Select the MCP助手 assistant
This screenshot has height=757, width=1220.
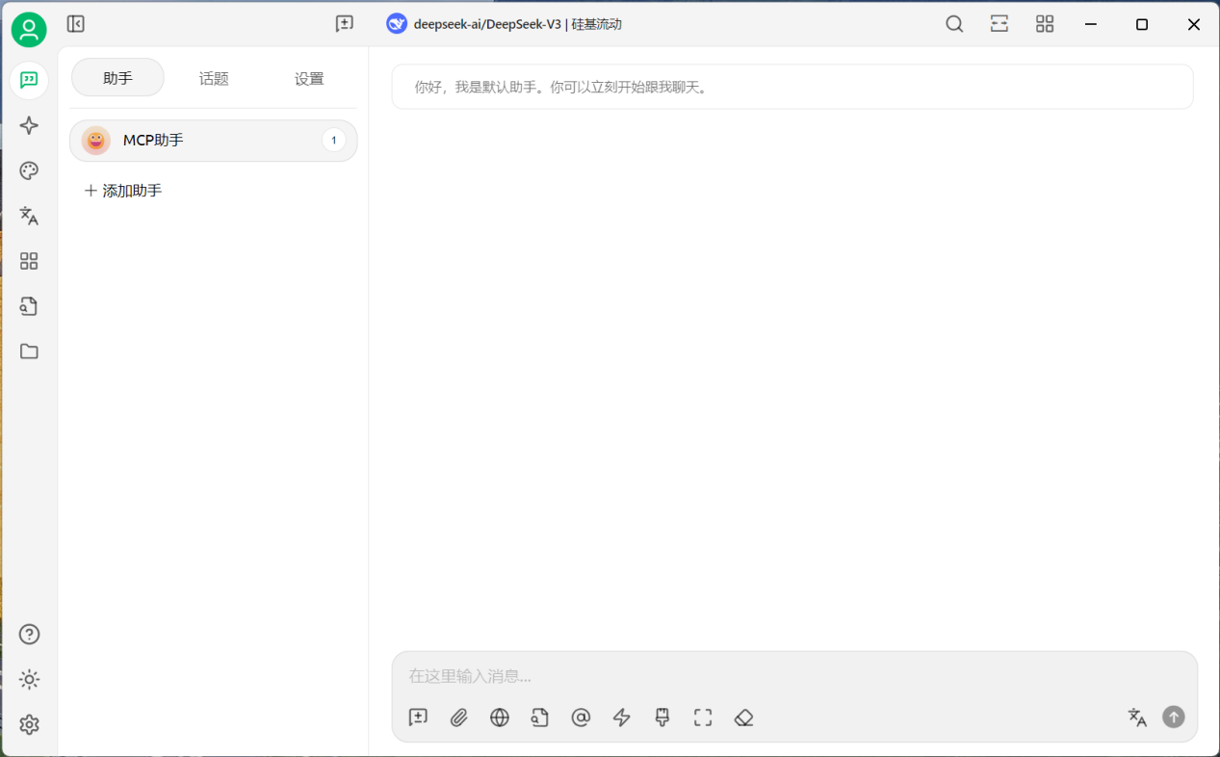[x=213, y=141]
